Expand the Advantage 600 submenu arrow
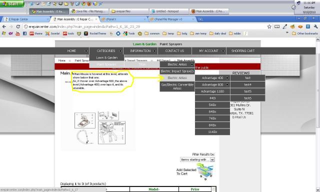This screenshot has height=192, width=320. point(227,84)
